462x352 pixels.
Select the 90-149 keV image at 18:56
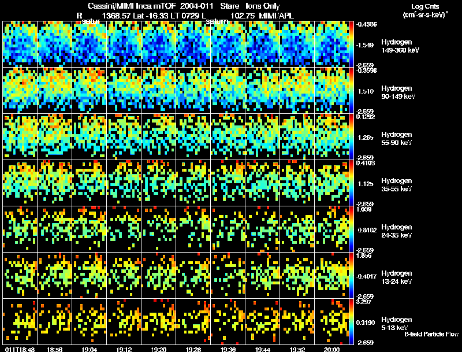(54, 91)
